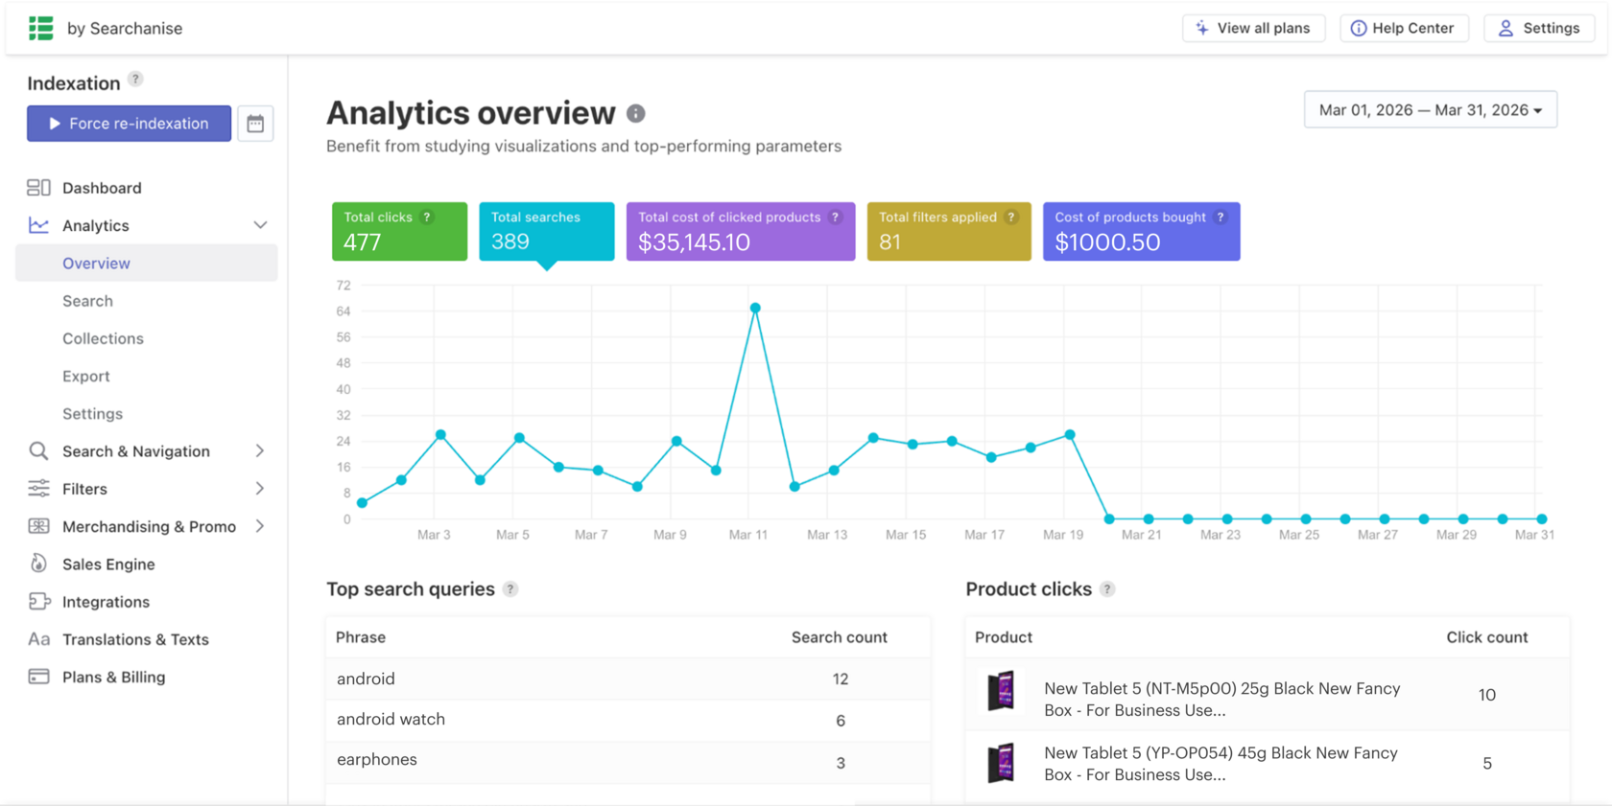This screenshot has width=1612, height=806.
Task: Click the View all plans button
Action: click(x=1253, y=28)
